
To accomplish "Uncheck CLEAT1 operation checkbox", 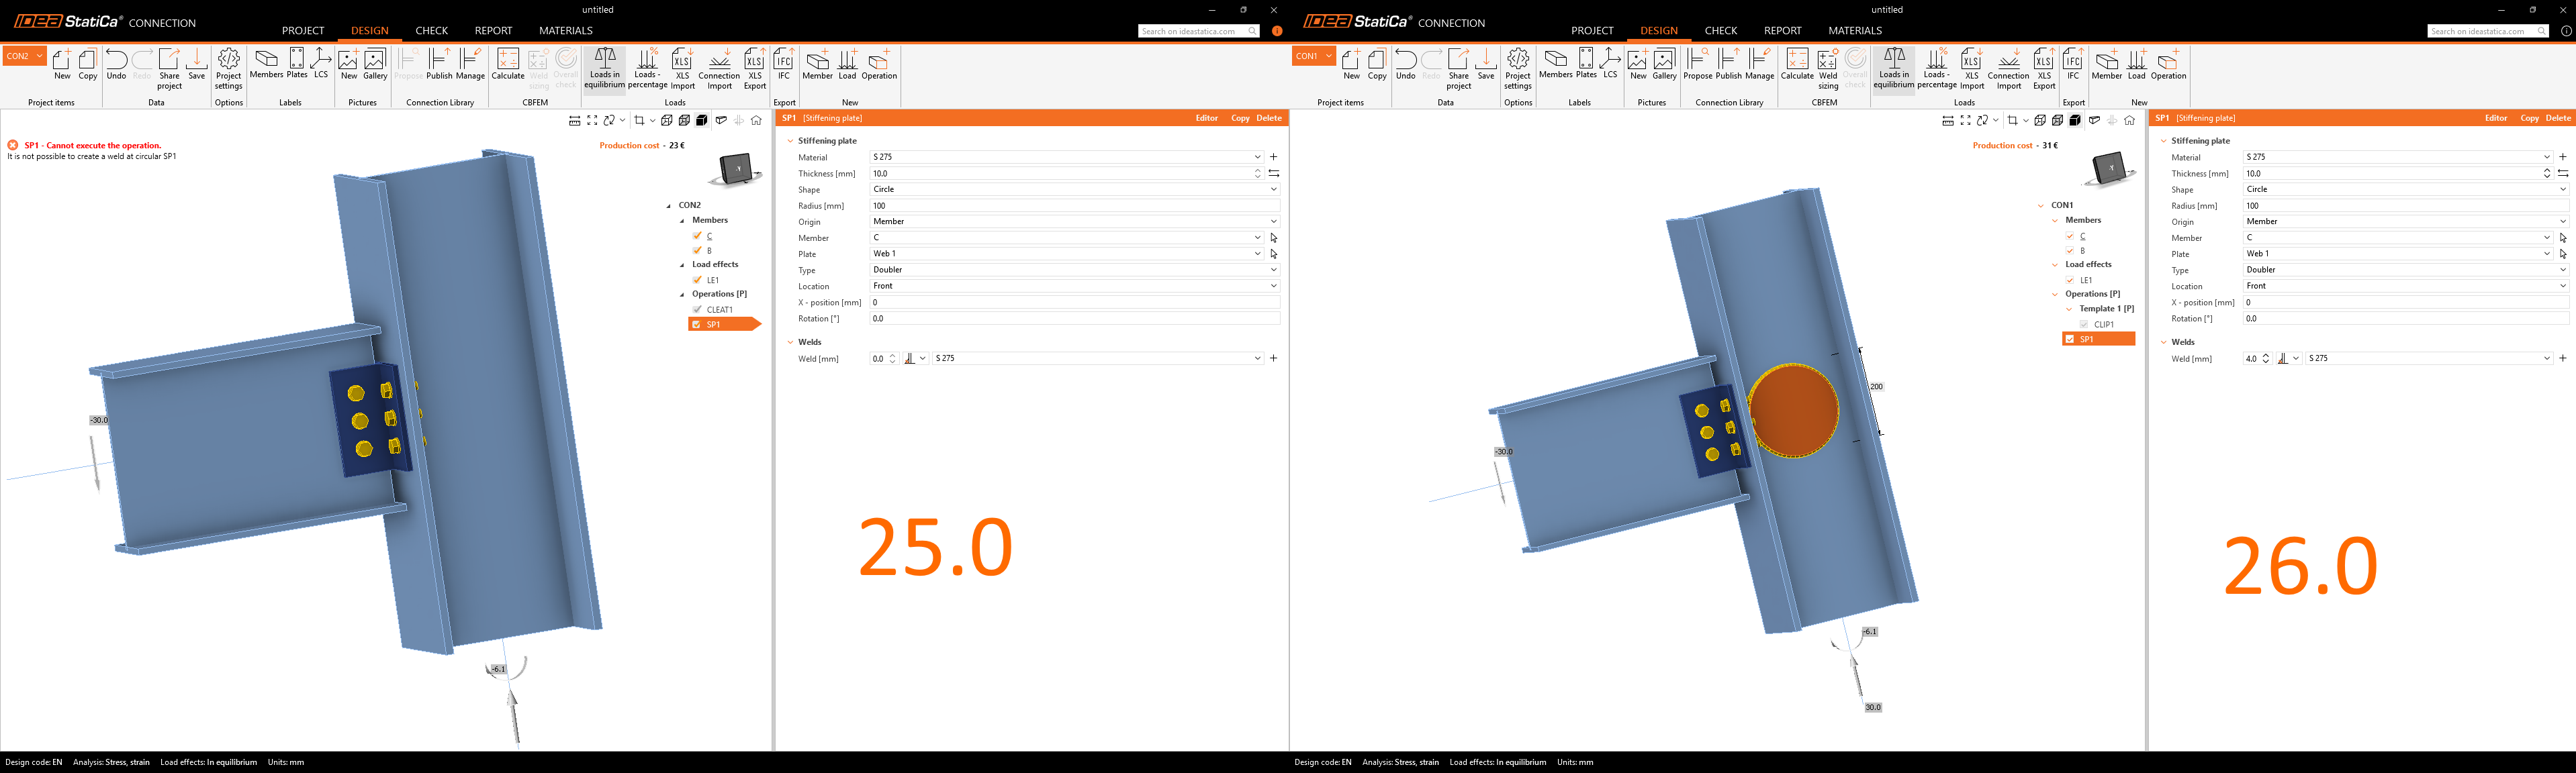I will (697, 309).
